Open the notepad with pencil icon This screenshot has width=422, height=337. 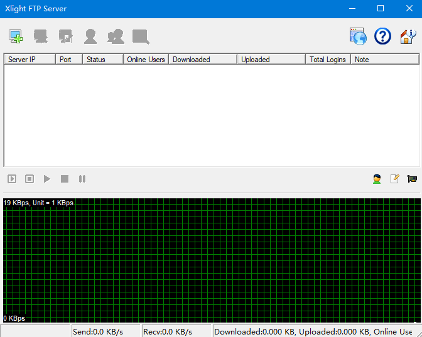(x=394, y=179)
